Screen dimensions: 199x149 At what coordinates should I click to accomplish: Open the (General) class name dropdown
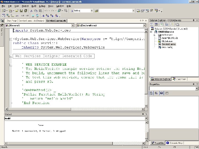73,25
